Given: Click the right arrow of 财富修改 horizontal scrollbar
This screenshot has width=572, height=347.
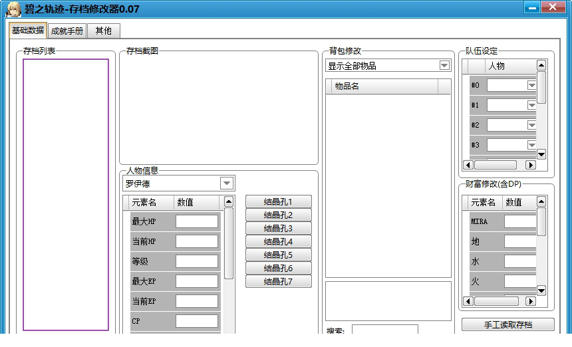Looking at the screenshot, I should point(531,301).
